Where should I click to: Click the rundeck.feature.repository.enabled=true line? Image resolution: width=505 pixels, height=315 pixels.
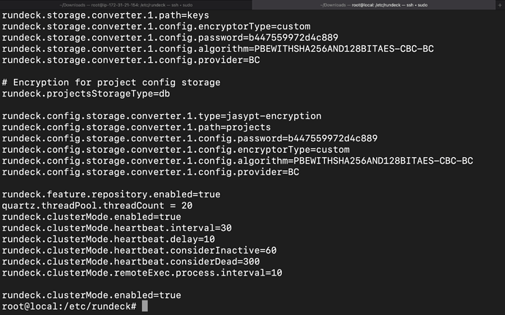tap(111, 194)
